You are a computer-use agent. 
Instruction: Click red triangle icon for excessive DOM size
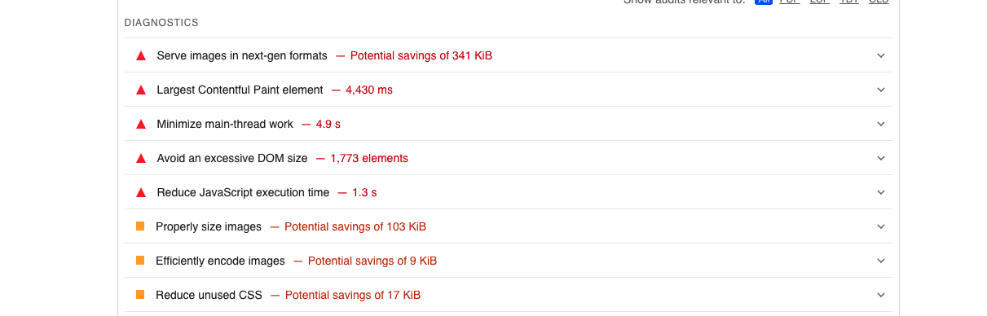pyautogui.click(x=140, y=158)
